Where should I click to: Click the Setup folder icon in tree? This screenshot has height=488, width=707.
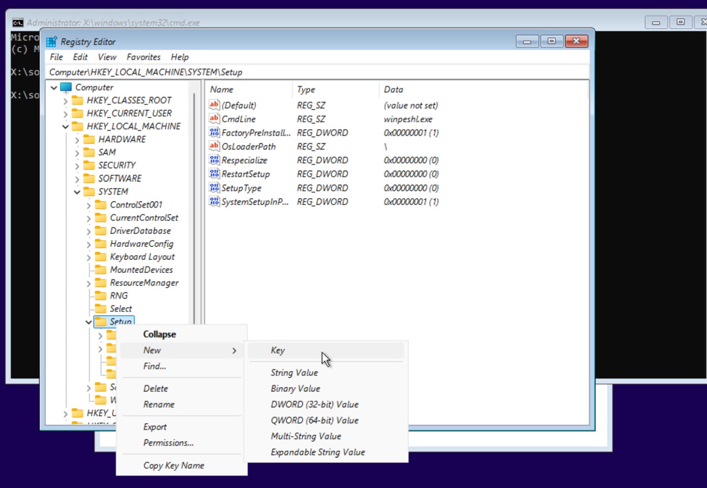point(101,321)
